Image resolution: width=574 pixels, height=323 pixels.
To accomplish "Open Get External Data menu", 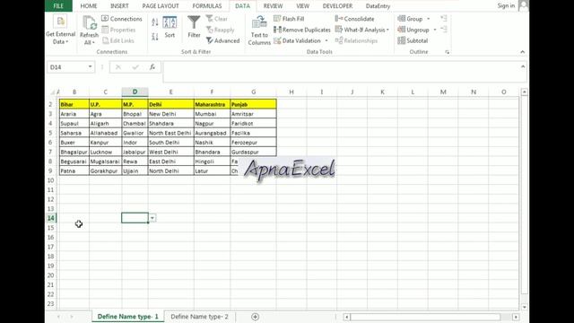I will coord(60,30).
